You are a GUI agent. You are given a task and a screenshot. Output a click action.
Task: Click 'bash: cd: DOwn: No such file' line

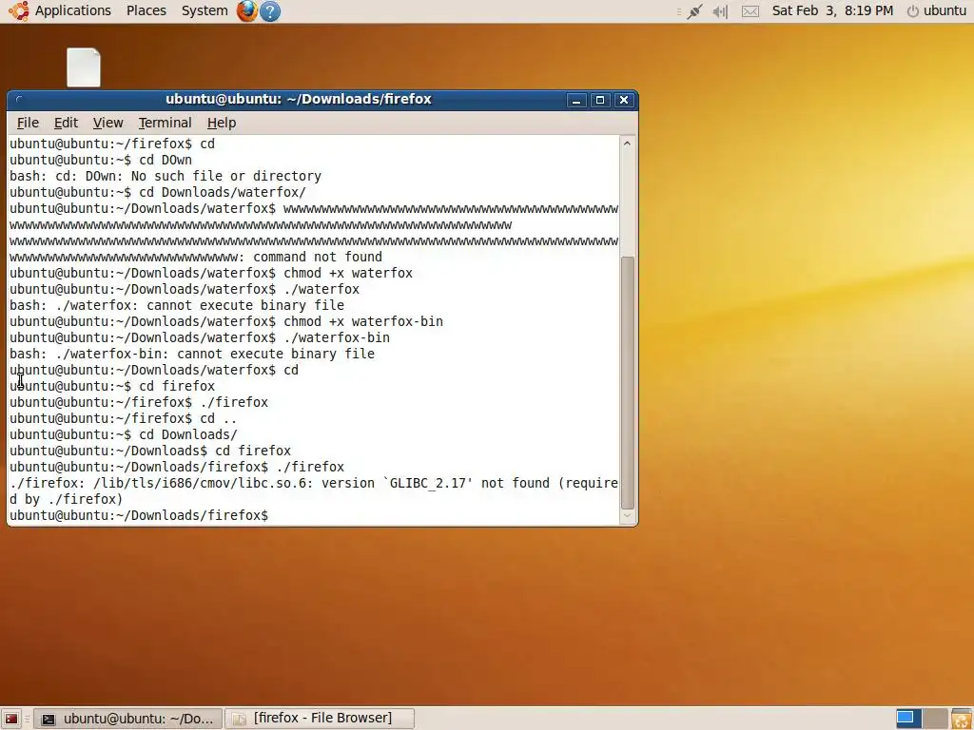point(166,176)
